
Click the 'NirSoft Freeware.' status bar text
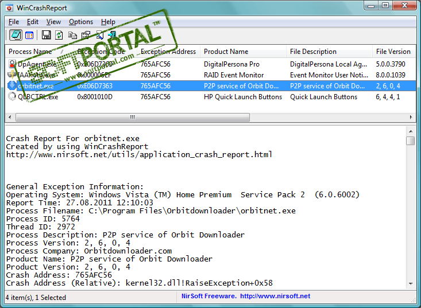[209, 296]
